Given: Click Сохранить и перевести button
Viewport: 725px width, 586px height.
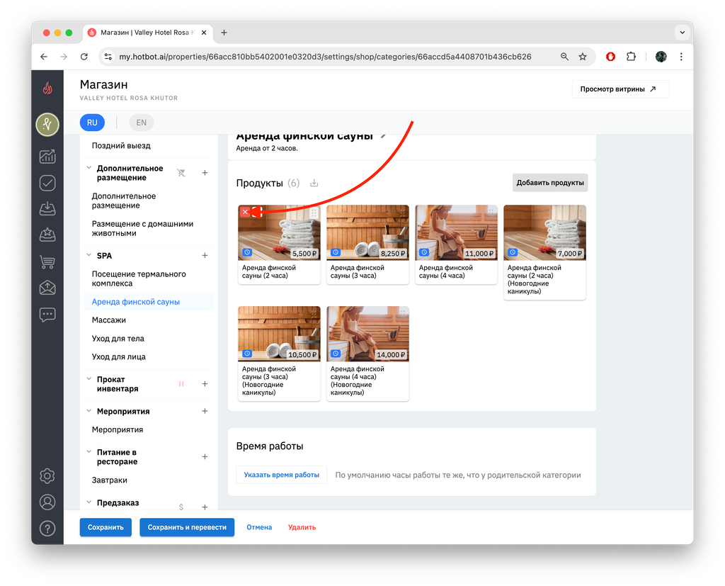Looking at the screenshot, I should pos(187,527).
